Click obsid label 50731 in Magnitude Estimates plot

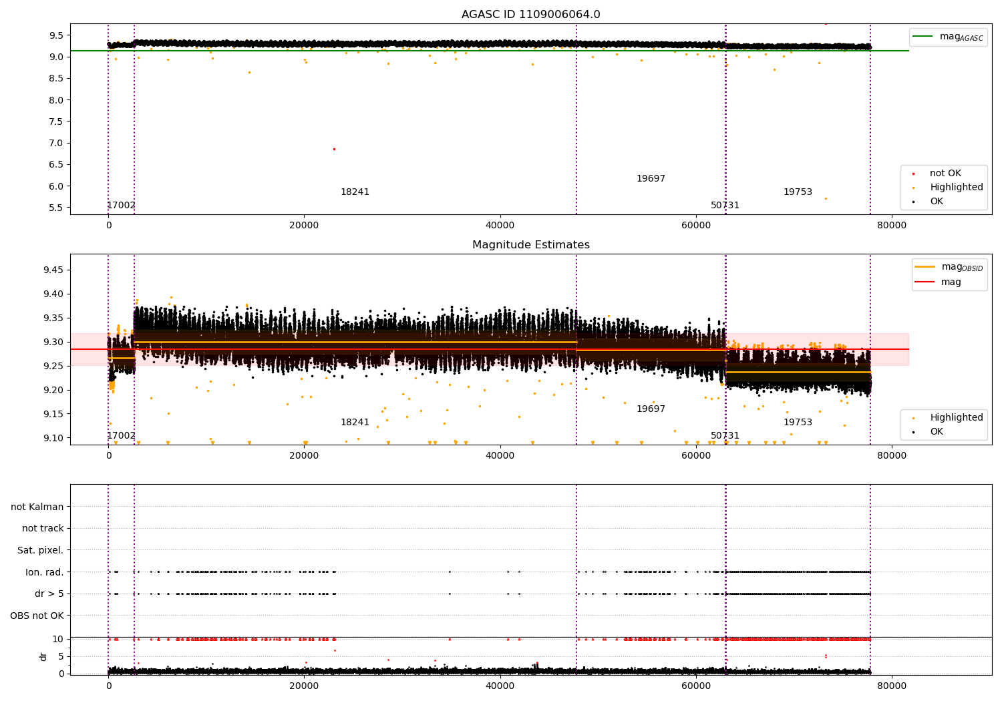[725, 435]
